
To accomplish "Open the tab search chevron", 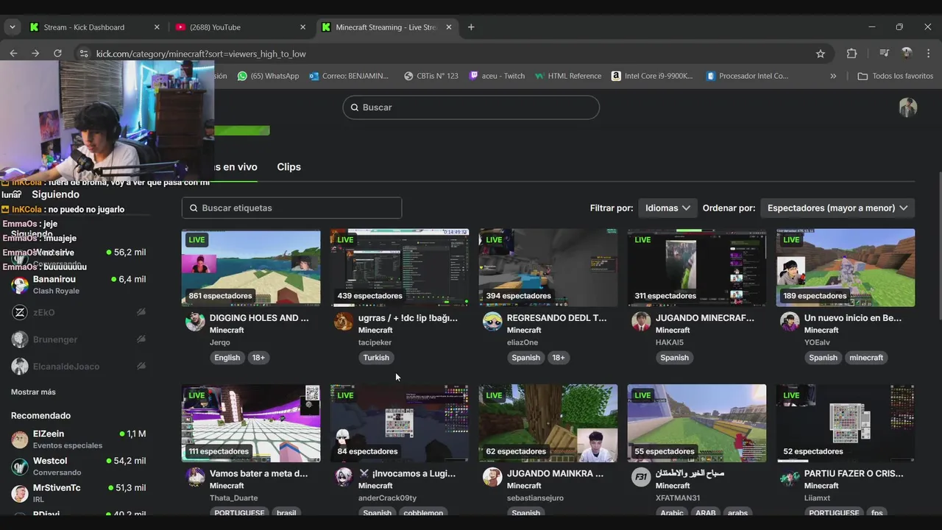I will (13, 27).
